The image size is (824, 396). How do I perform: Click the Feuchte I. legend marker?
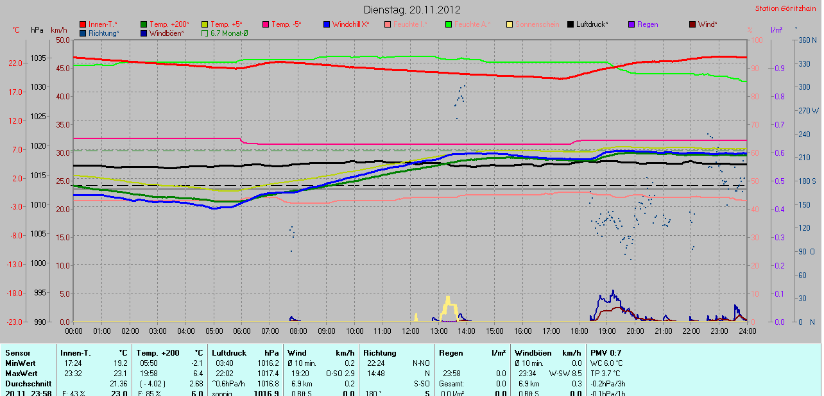coord(388,24)
